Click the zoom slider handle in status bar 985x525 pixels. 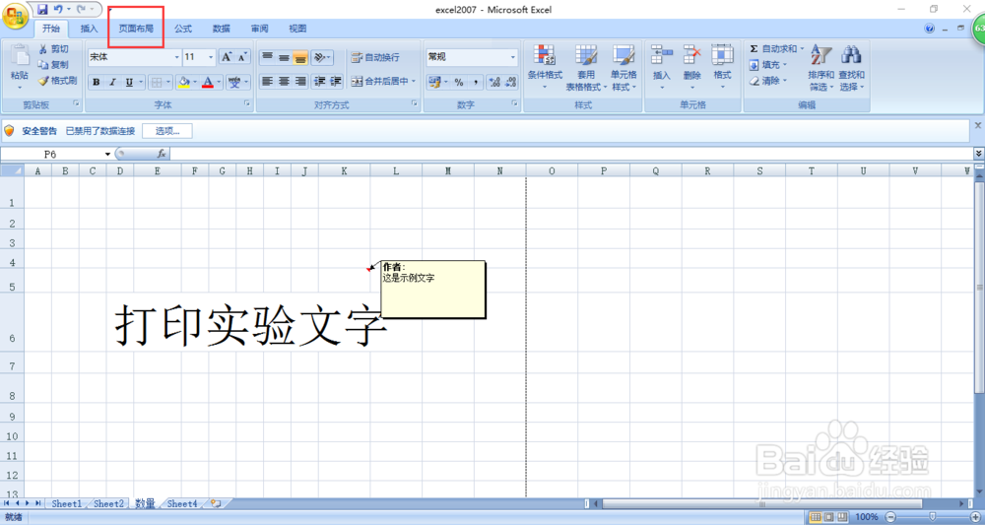(x=931, y=517)
